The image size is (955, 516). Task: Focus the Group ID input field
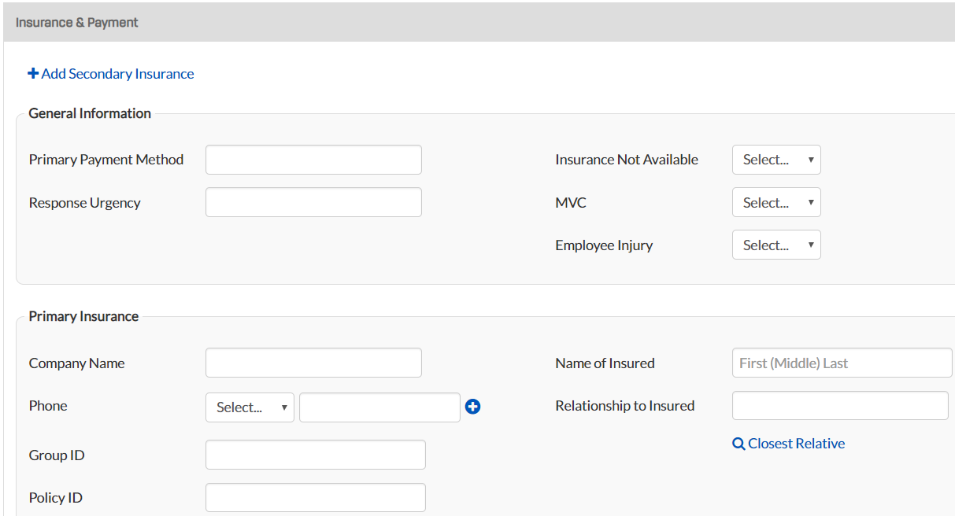pos(316,455)
